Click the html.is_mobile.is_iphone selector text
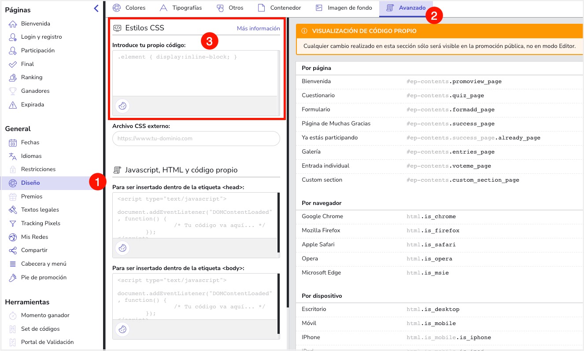584x351 pixels. [449, 337]
